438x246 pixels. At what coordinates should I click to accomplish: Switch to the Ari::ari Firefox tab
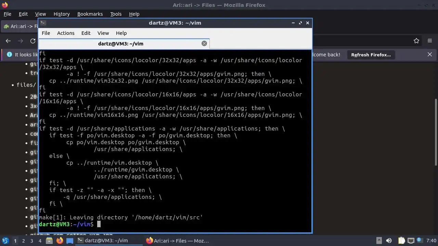[x=20, y=26]
